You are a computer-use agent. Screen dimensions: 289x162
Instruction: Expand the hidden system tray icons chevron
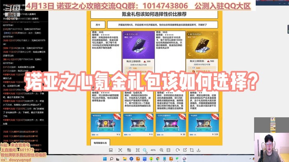coord(250,159)
